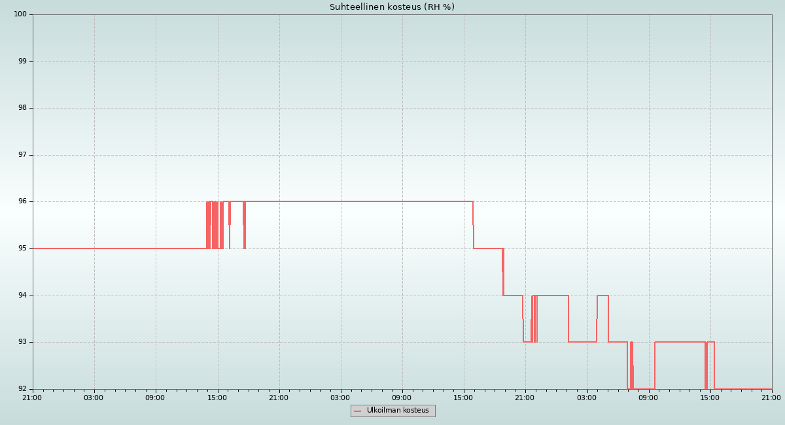Select the 94 label on y-axis

pyautogui.click(x=22, y=296)
